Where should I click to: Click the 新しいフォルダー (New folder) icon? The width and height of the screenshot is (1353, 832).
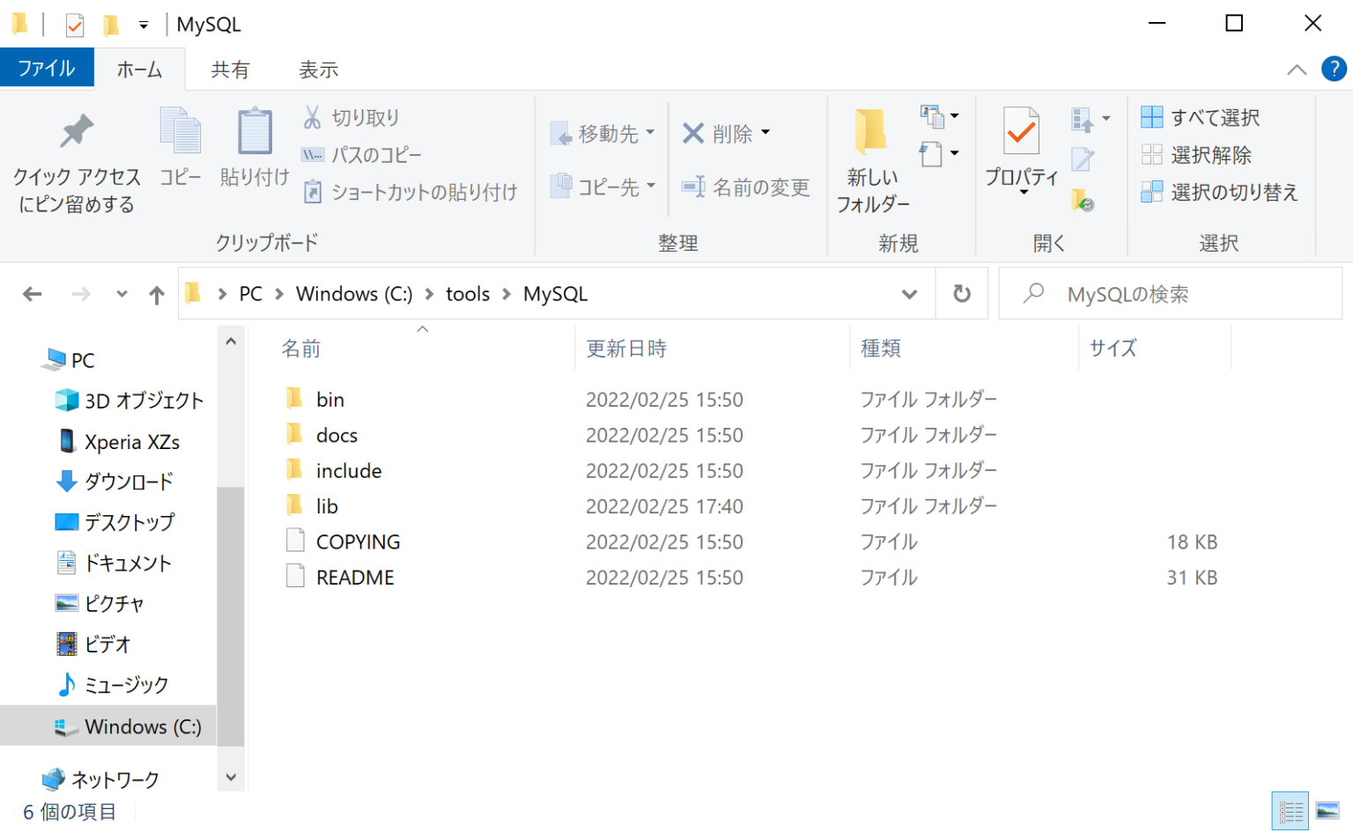pyautogui.click(x=870, y=132)
